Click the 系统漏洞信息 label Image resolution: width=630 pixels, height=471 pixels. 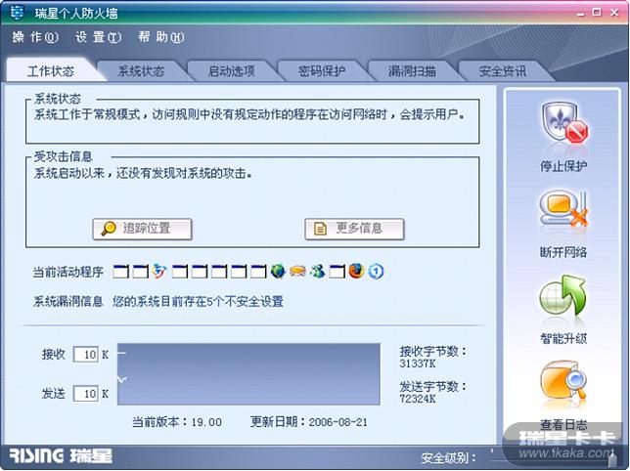coord(67,301)
